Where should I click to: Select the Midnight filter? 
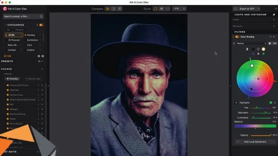[14, 109]
